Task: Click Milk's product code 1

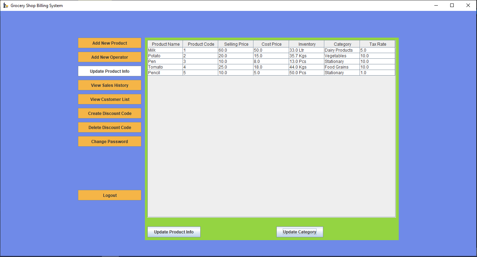Action: pyautogui.click(x=201, y=50)
